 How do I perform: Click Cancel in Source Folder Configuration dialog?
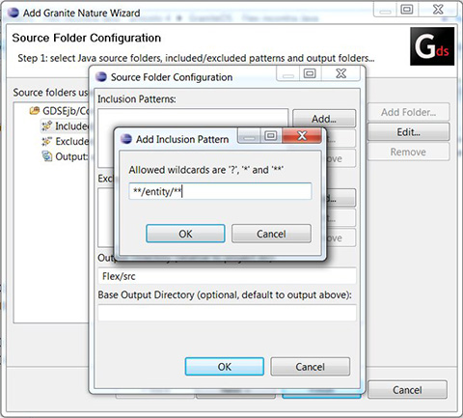pos(311,367)
